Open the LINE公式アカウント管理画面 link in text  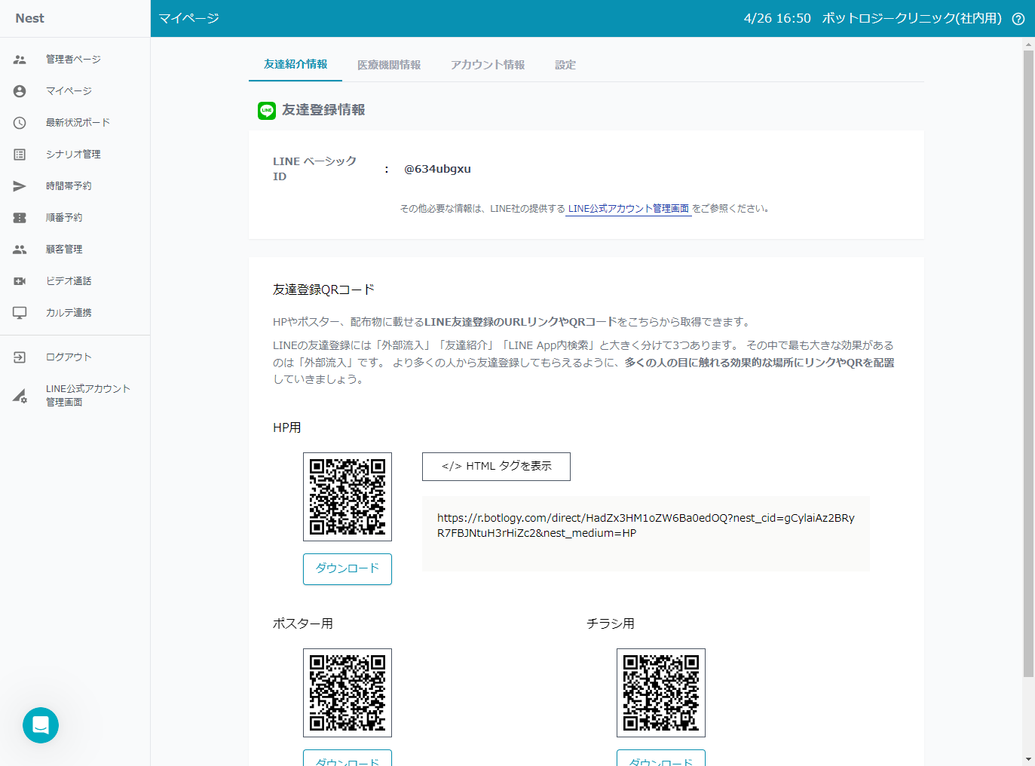point(628,209)
